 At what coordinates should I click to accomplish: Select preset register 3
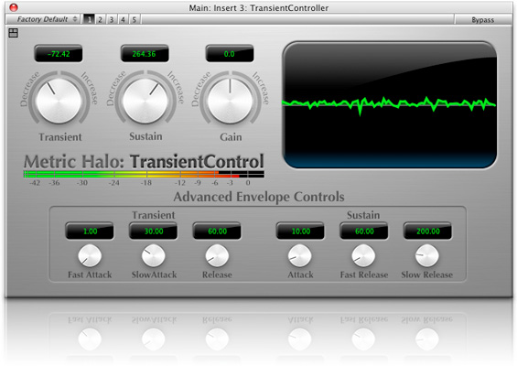pos(112,19)
